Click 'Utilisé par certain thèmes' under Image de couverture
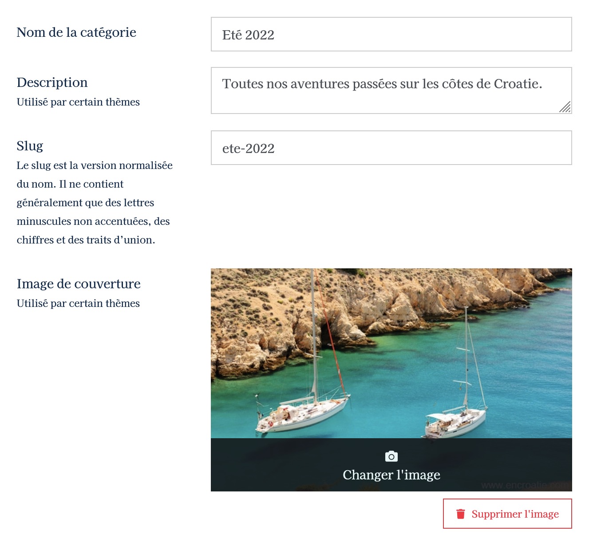This screenshot has width=593, height=542. (78, 303)
